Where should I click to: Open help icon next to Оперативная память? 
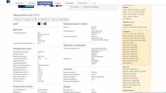pyautogui.click(x=27, y=68)
